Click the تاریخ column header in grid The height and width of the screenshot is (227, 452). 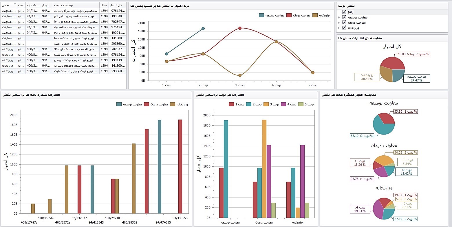click(46, 5)
